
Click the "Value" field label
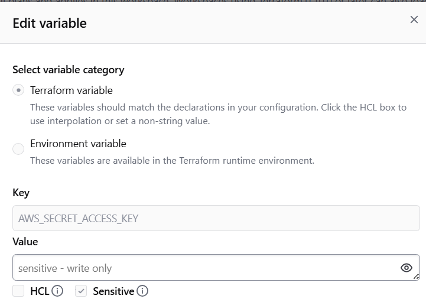pos(25,242)
